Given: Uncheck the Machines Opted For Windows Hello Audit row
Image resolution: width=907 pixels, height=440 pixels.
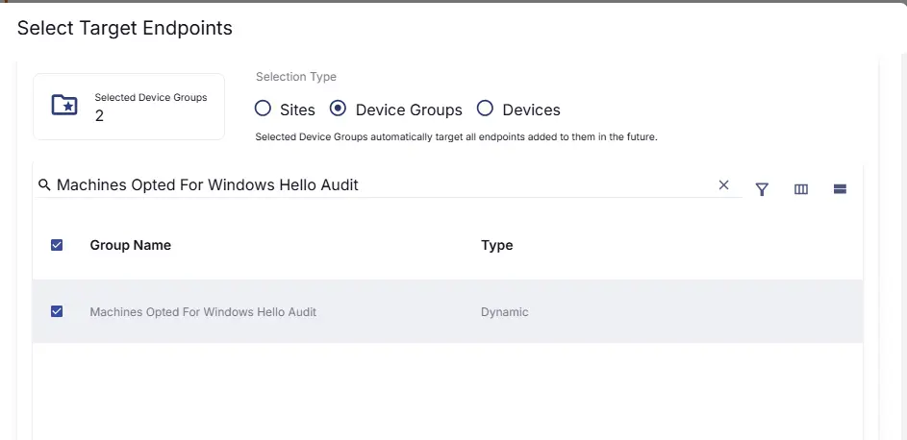Looking at the screenshot, I should (57, 311).
